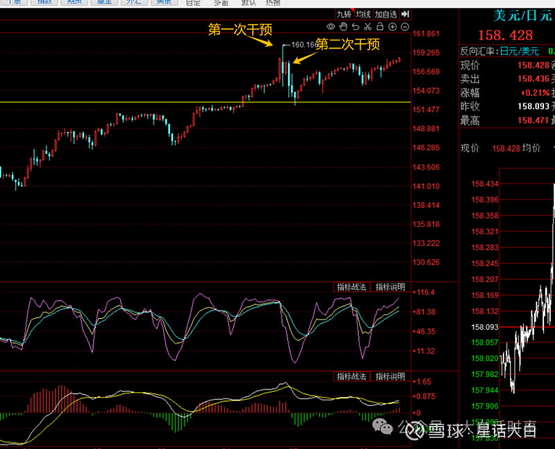This screenshot has width=555, height=449.
Task: Select the hand pan tool
Action: (x=343, y=27)
